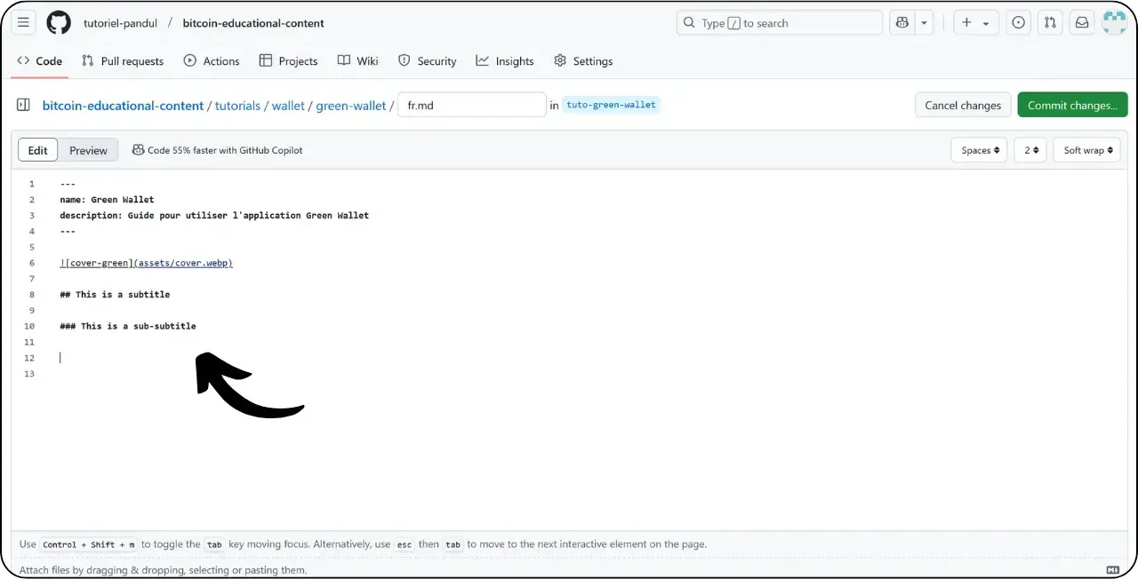Go to the Insights section

coord(505,60)
